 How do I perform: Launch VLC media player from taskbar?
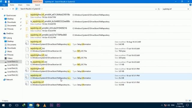pyautogui.click(x=45, y=105)
